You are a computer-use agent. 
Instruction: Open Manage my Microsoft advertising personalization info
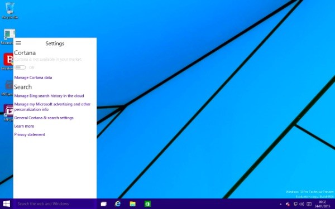click(52, 106)
